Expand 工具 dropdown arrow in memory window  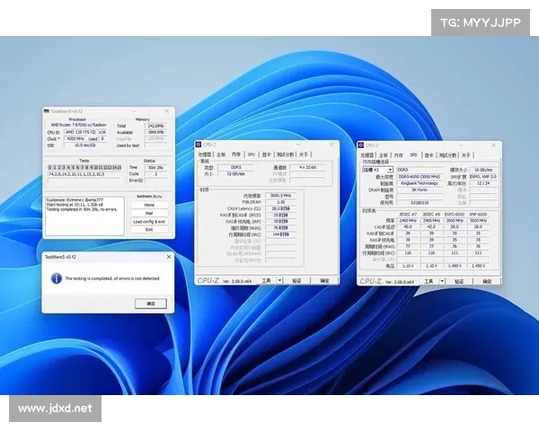[280, 280]
